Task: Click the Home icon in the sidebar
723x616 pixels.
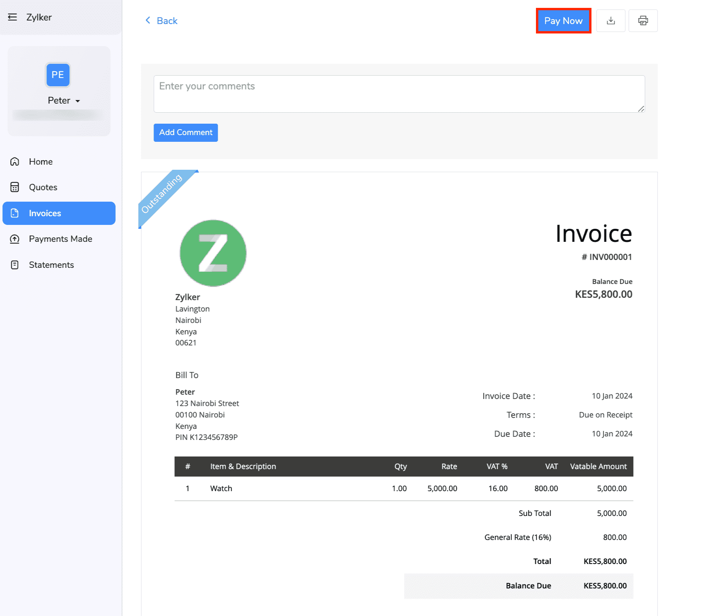Action: coord(14,161)
